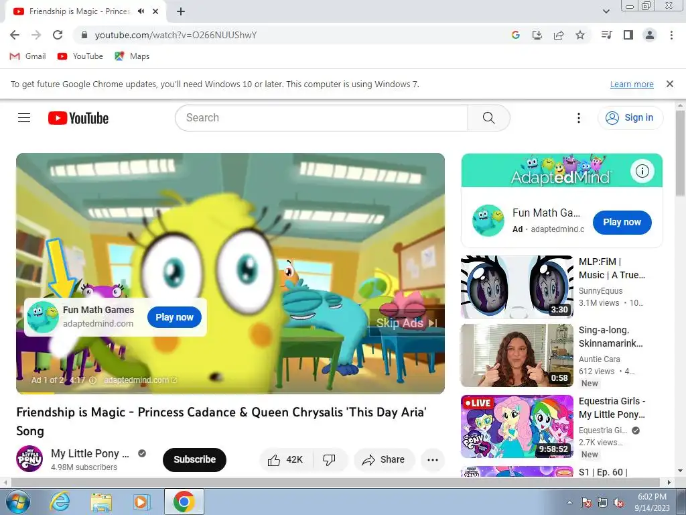Open the tab search chevron
Image resolution: width=686 pixels, height=515 pixels.
coord(606,11)
